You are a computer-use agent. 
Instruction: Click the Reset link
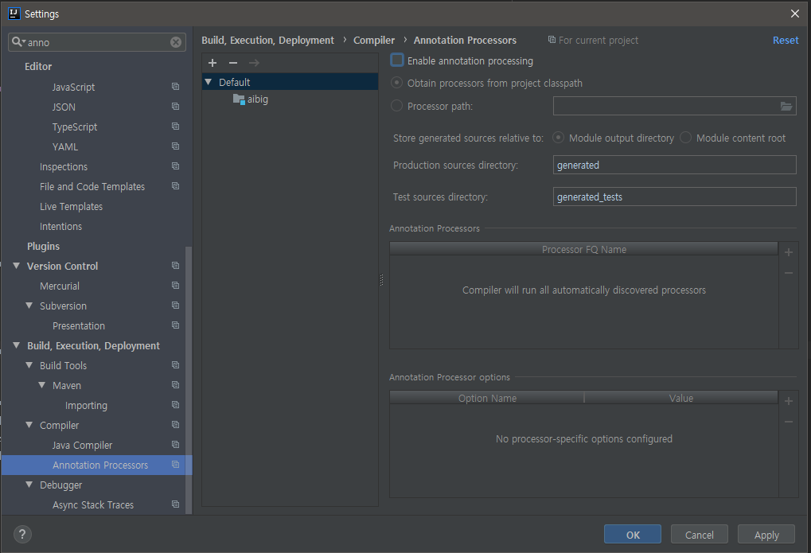click(786, 41)
